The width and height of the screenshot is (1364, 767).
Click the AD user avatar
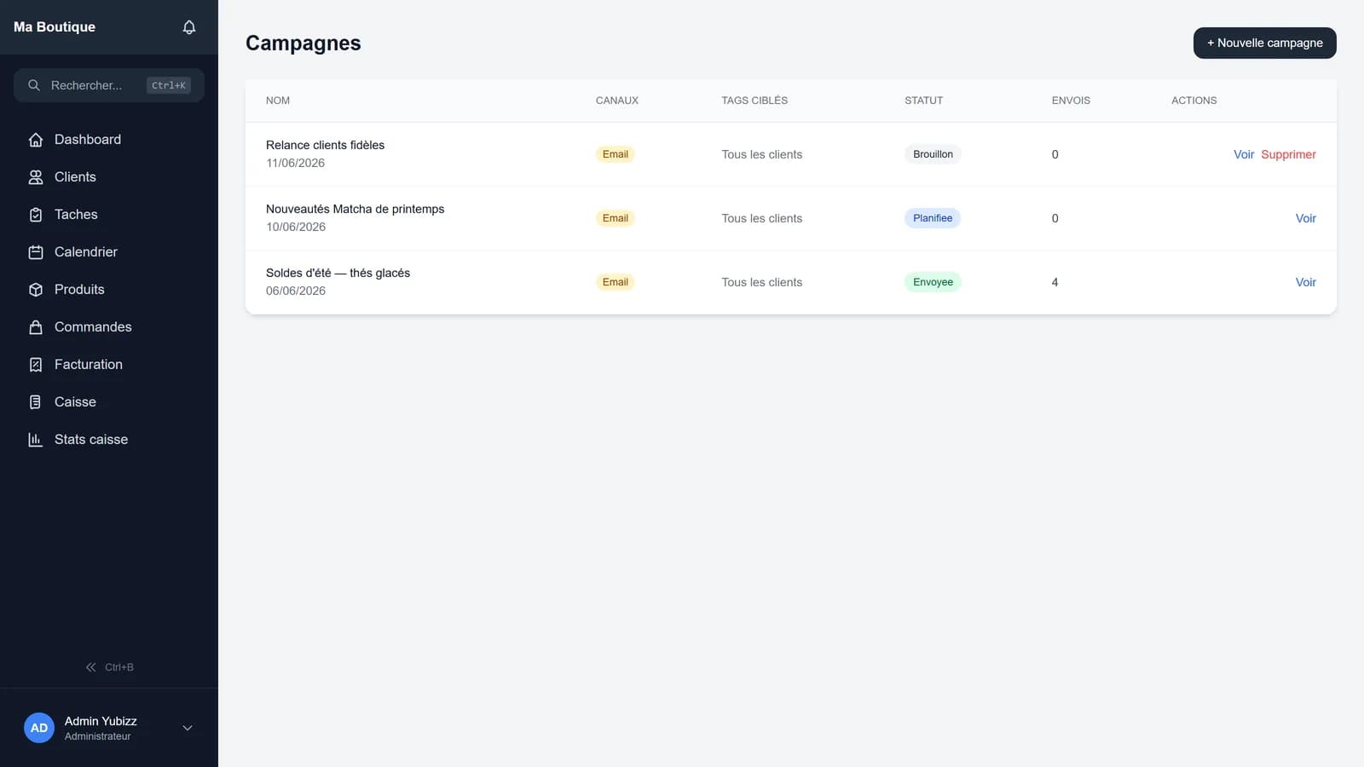[x=39, y=728]
